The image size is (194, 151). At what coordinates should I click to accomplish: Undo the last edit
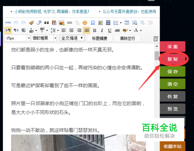pos(16,23)
